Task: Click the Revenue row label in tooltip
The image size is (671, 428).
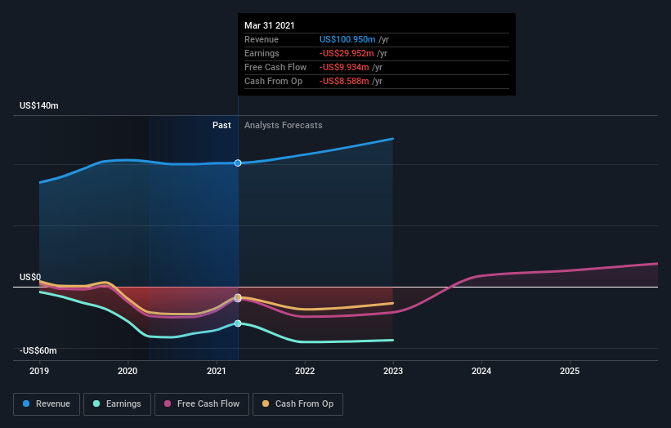Action: (x=262, y=39)
